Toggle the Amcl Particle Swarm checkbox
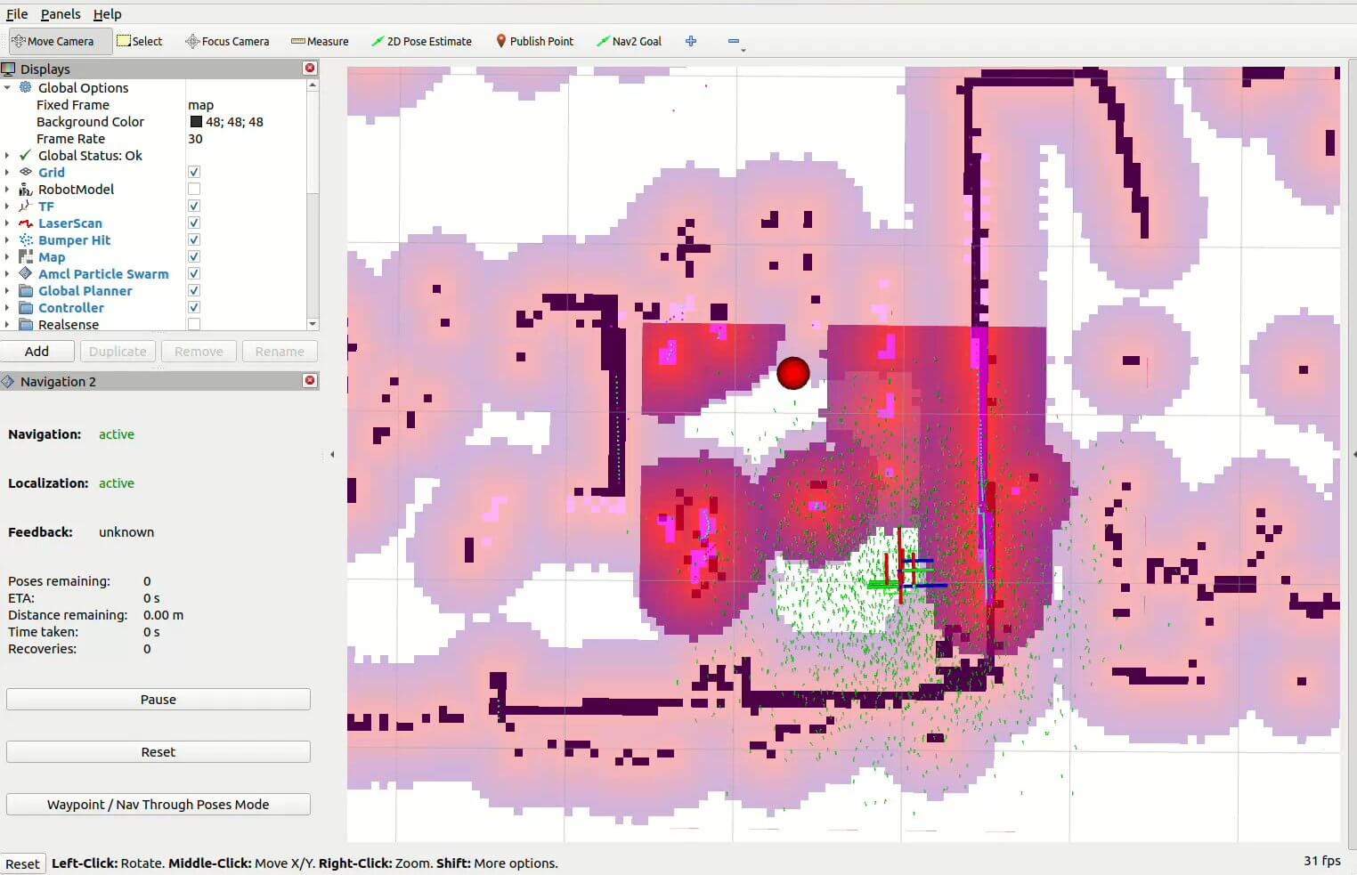Viewport: 1357px width, 875px height. (x=194, y=273)
